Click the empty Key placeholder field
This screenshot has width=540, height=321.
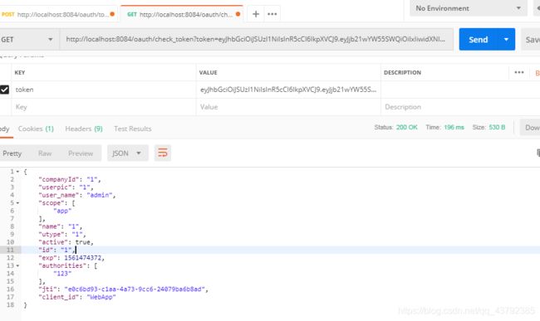tap(104, 107)
